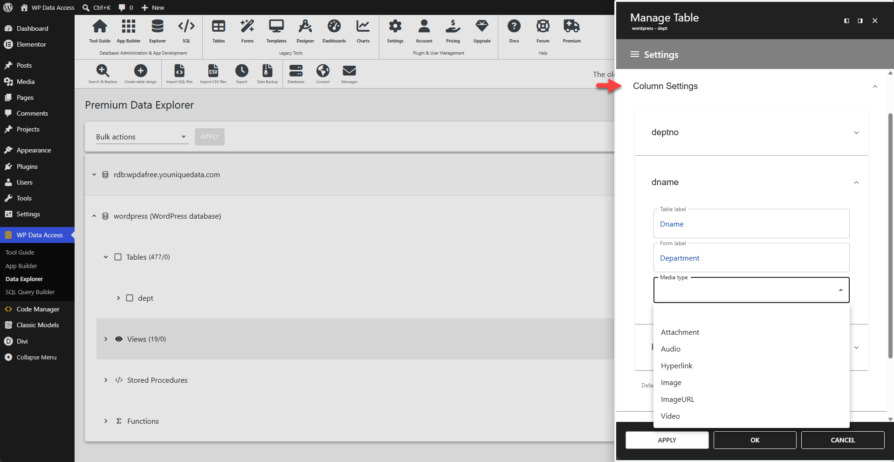Viewport: 894px width, 462px height.
Task: Select Hyperlink media type
Action: pyautogui.click(x=751, y=365)
